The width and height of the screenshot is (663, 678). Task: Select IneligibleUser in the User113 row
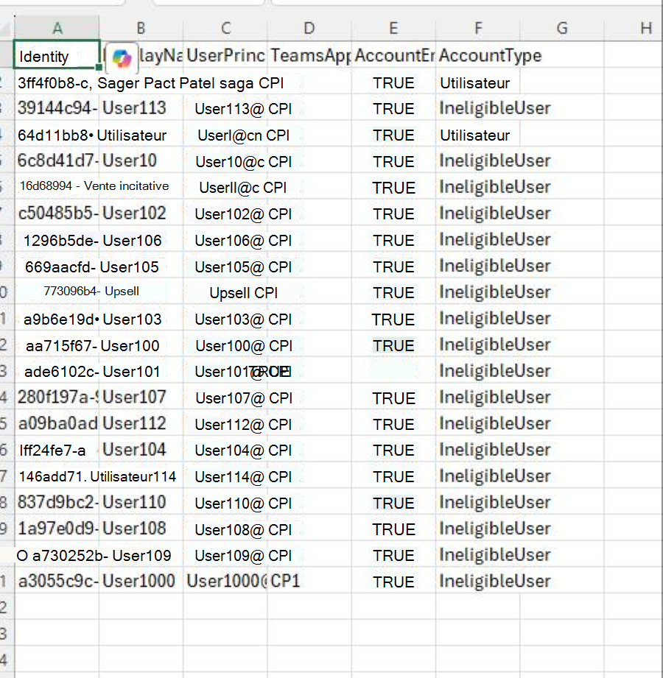click(x=495, y=108)
